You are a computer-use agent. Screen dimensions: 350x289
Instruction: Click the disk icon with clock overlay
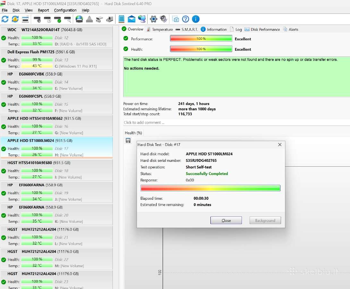[x=47, y=20]
